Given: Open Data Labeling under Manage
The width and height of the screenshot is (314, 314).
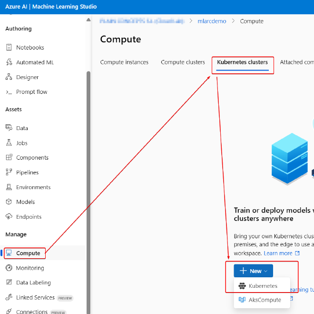Looking at the screenshot, I should click(x=33, y=283).
